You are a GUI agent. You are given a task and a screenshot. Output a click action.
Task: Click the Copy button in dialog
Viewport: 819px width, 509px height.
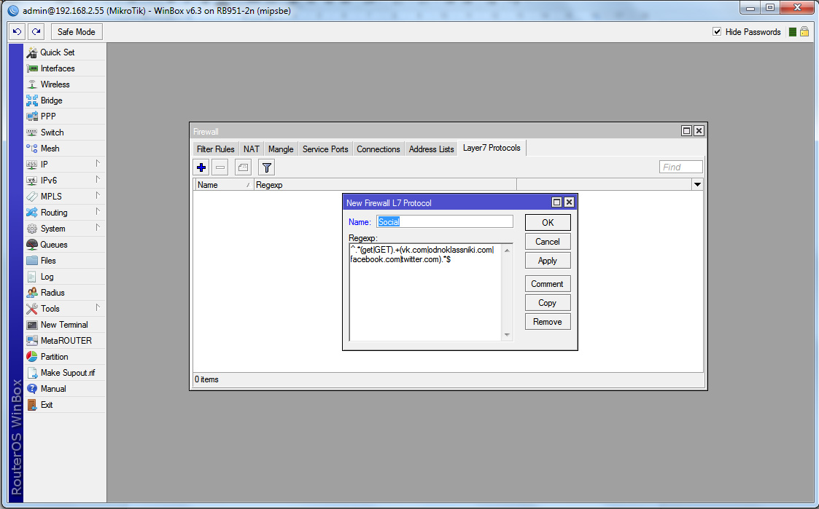548,303
